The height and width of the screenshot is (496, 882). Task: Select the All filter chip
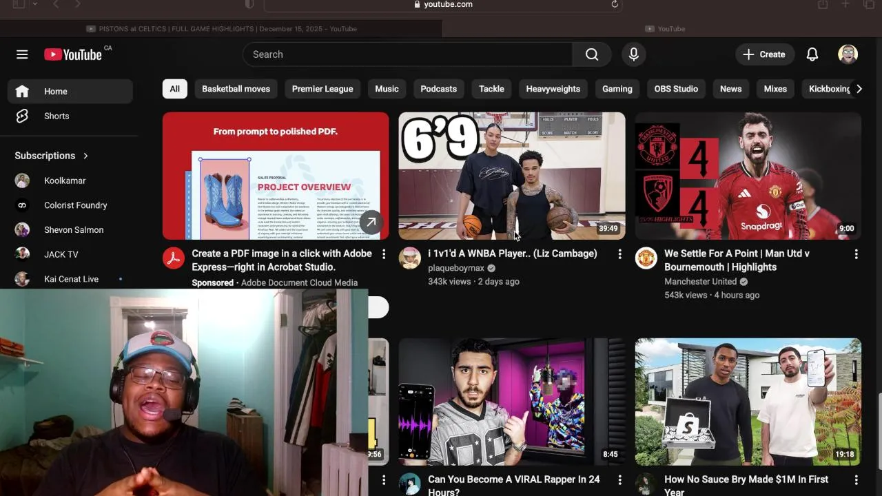coord(175,89)
